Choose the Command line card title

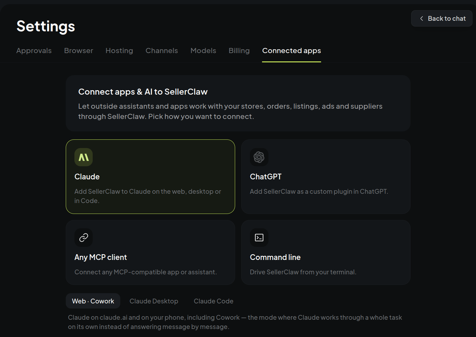coord(275,257)
